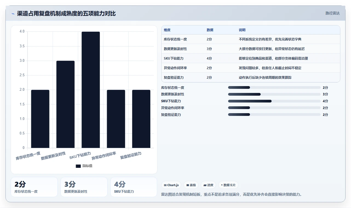The image size is (351, 208).
Task: Open the 3分 数据更新及时性 data card
Action: pyautogui.click(x=84, y=187)
